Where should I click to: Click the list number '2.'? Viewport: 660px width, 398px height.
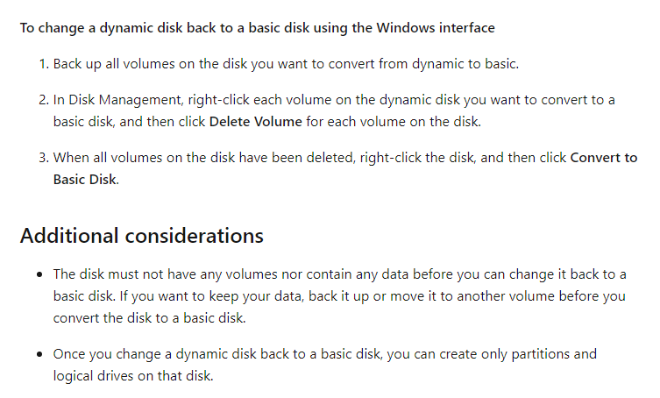click(x=44, y=100)
